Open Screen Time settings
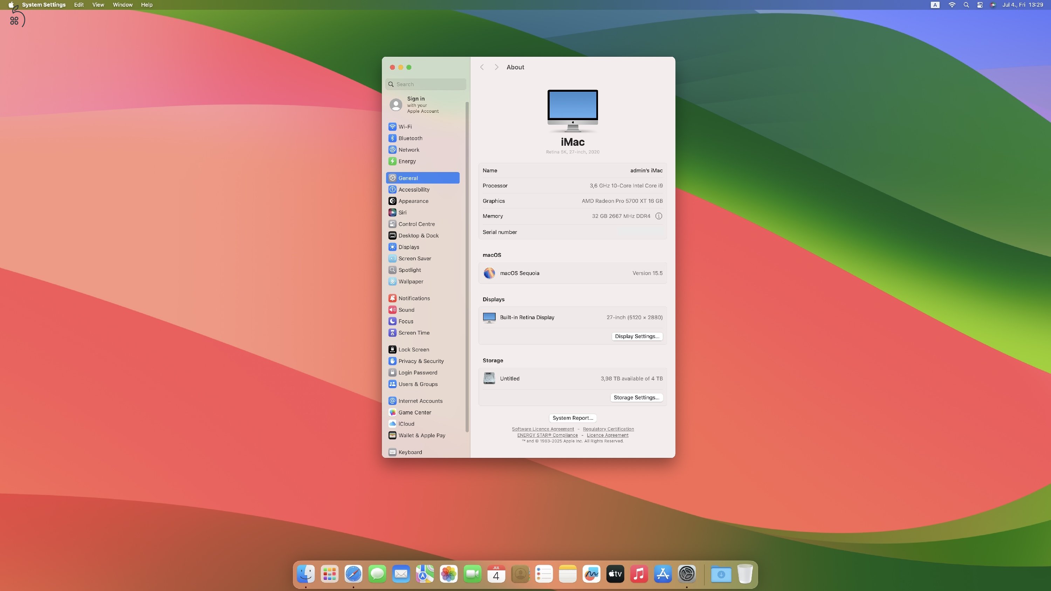Viewport: 1051px width, 591px height. click(x=422, y=333)
